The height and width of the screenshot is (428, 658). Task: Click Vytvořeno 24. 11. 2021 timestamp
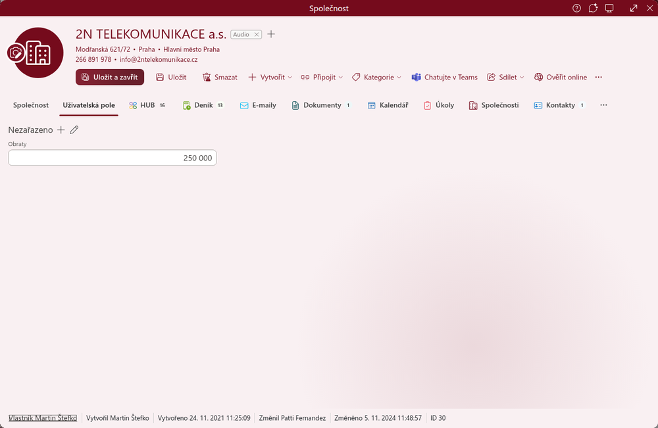[x=204, y=418]
